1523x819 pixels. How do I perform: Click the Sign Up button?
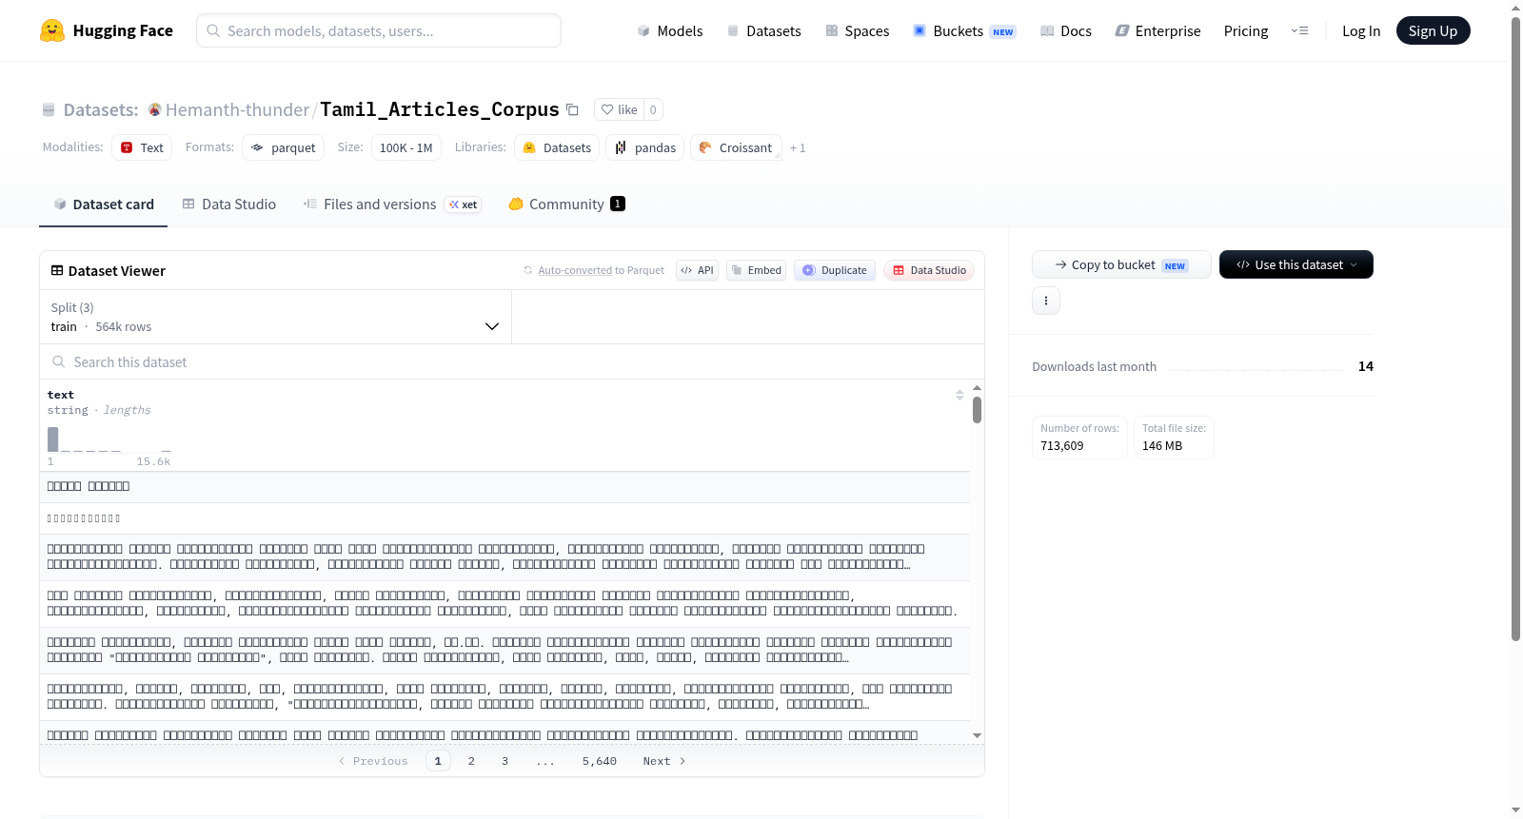[x=1433, y=30]
